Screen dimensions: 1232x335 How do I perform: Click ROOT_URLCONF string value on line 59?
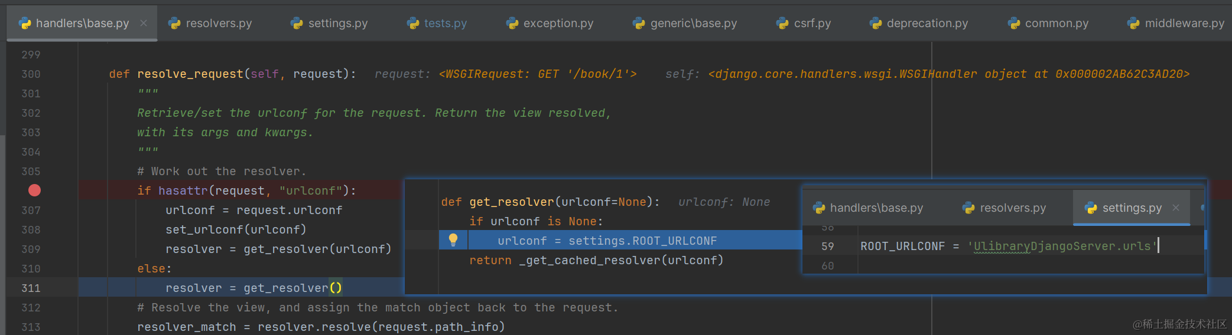(1062, 246)
